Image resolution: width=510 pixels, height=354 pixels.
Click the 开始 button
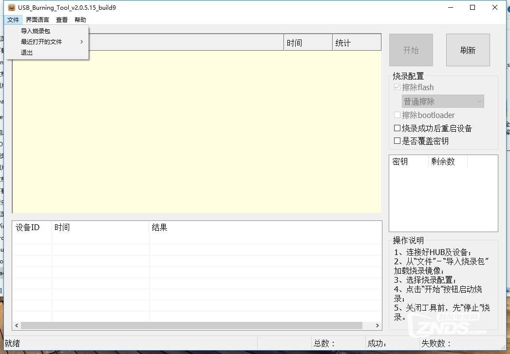click(411, 50)
